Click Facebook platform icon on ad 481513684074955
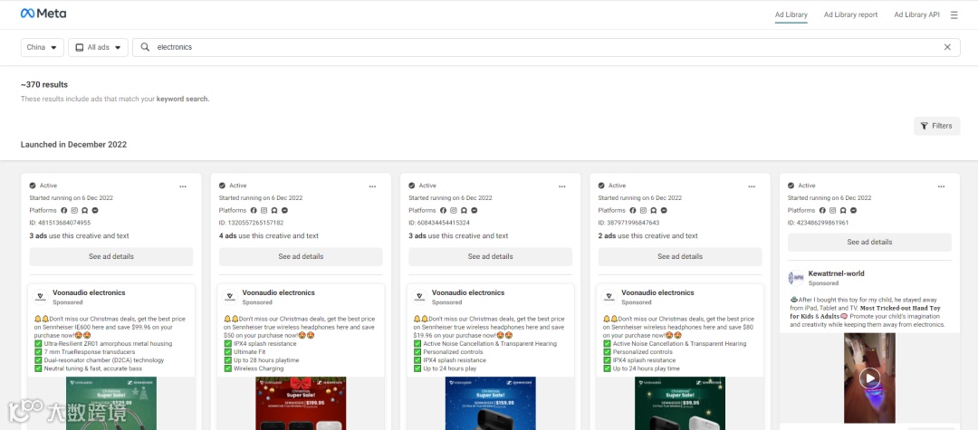This screenshot has width=978, height=430. pos(64,211)
